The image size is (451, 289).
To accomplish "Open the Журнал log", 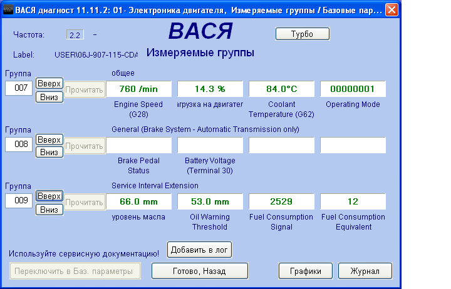I will pos(365,271).
